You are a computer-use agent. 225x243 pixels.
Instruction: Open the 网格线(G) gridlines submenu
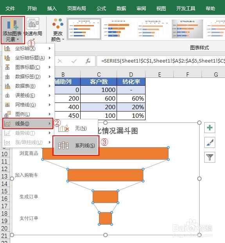pyautogui.click(x=28, y=105)
